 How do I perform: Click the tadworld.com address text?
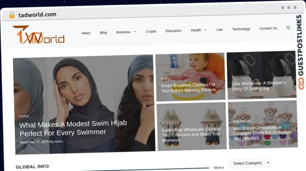[37, 15]
